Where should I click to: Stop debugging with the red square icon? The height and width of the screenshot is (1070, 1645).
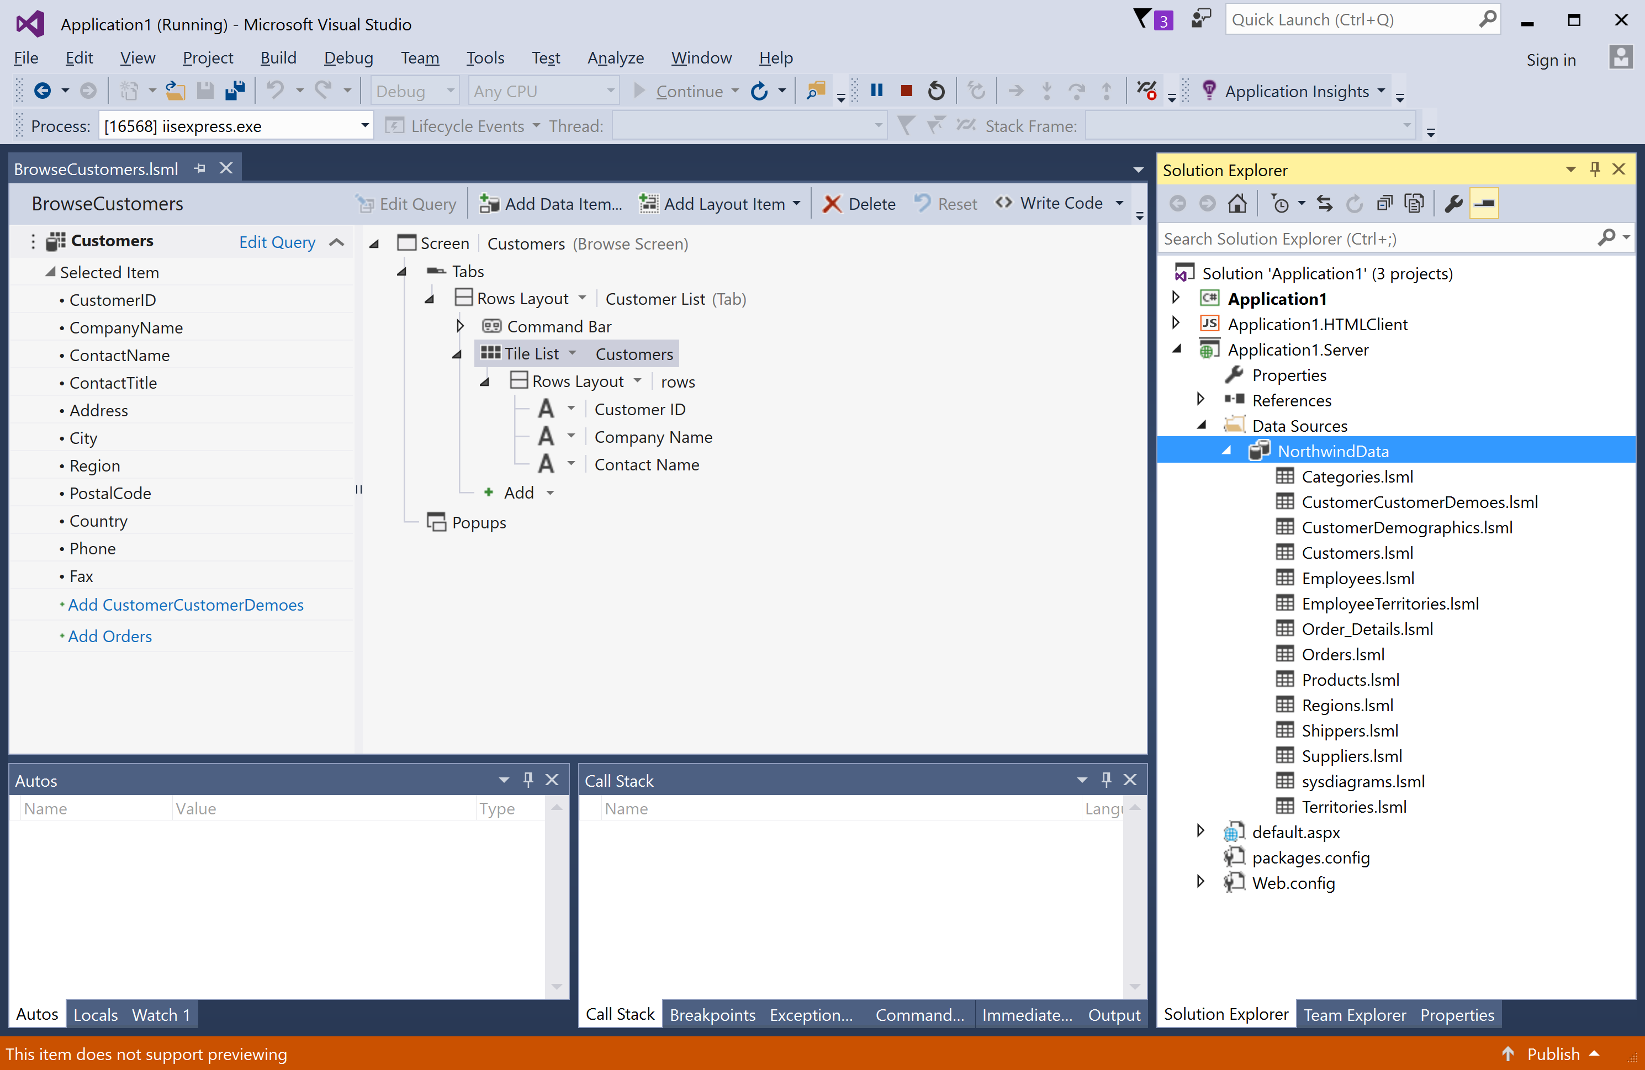(906, 91)
